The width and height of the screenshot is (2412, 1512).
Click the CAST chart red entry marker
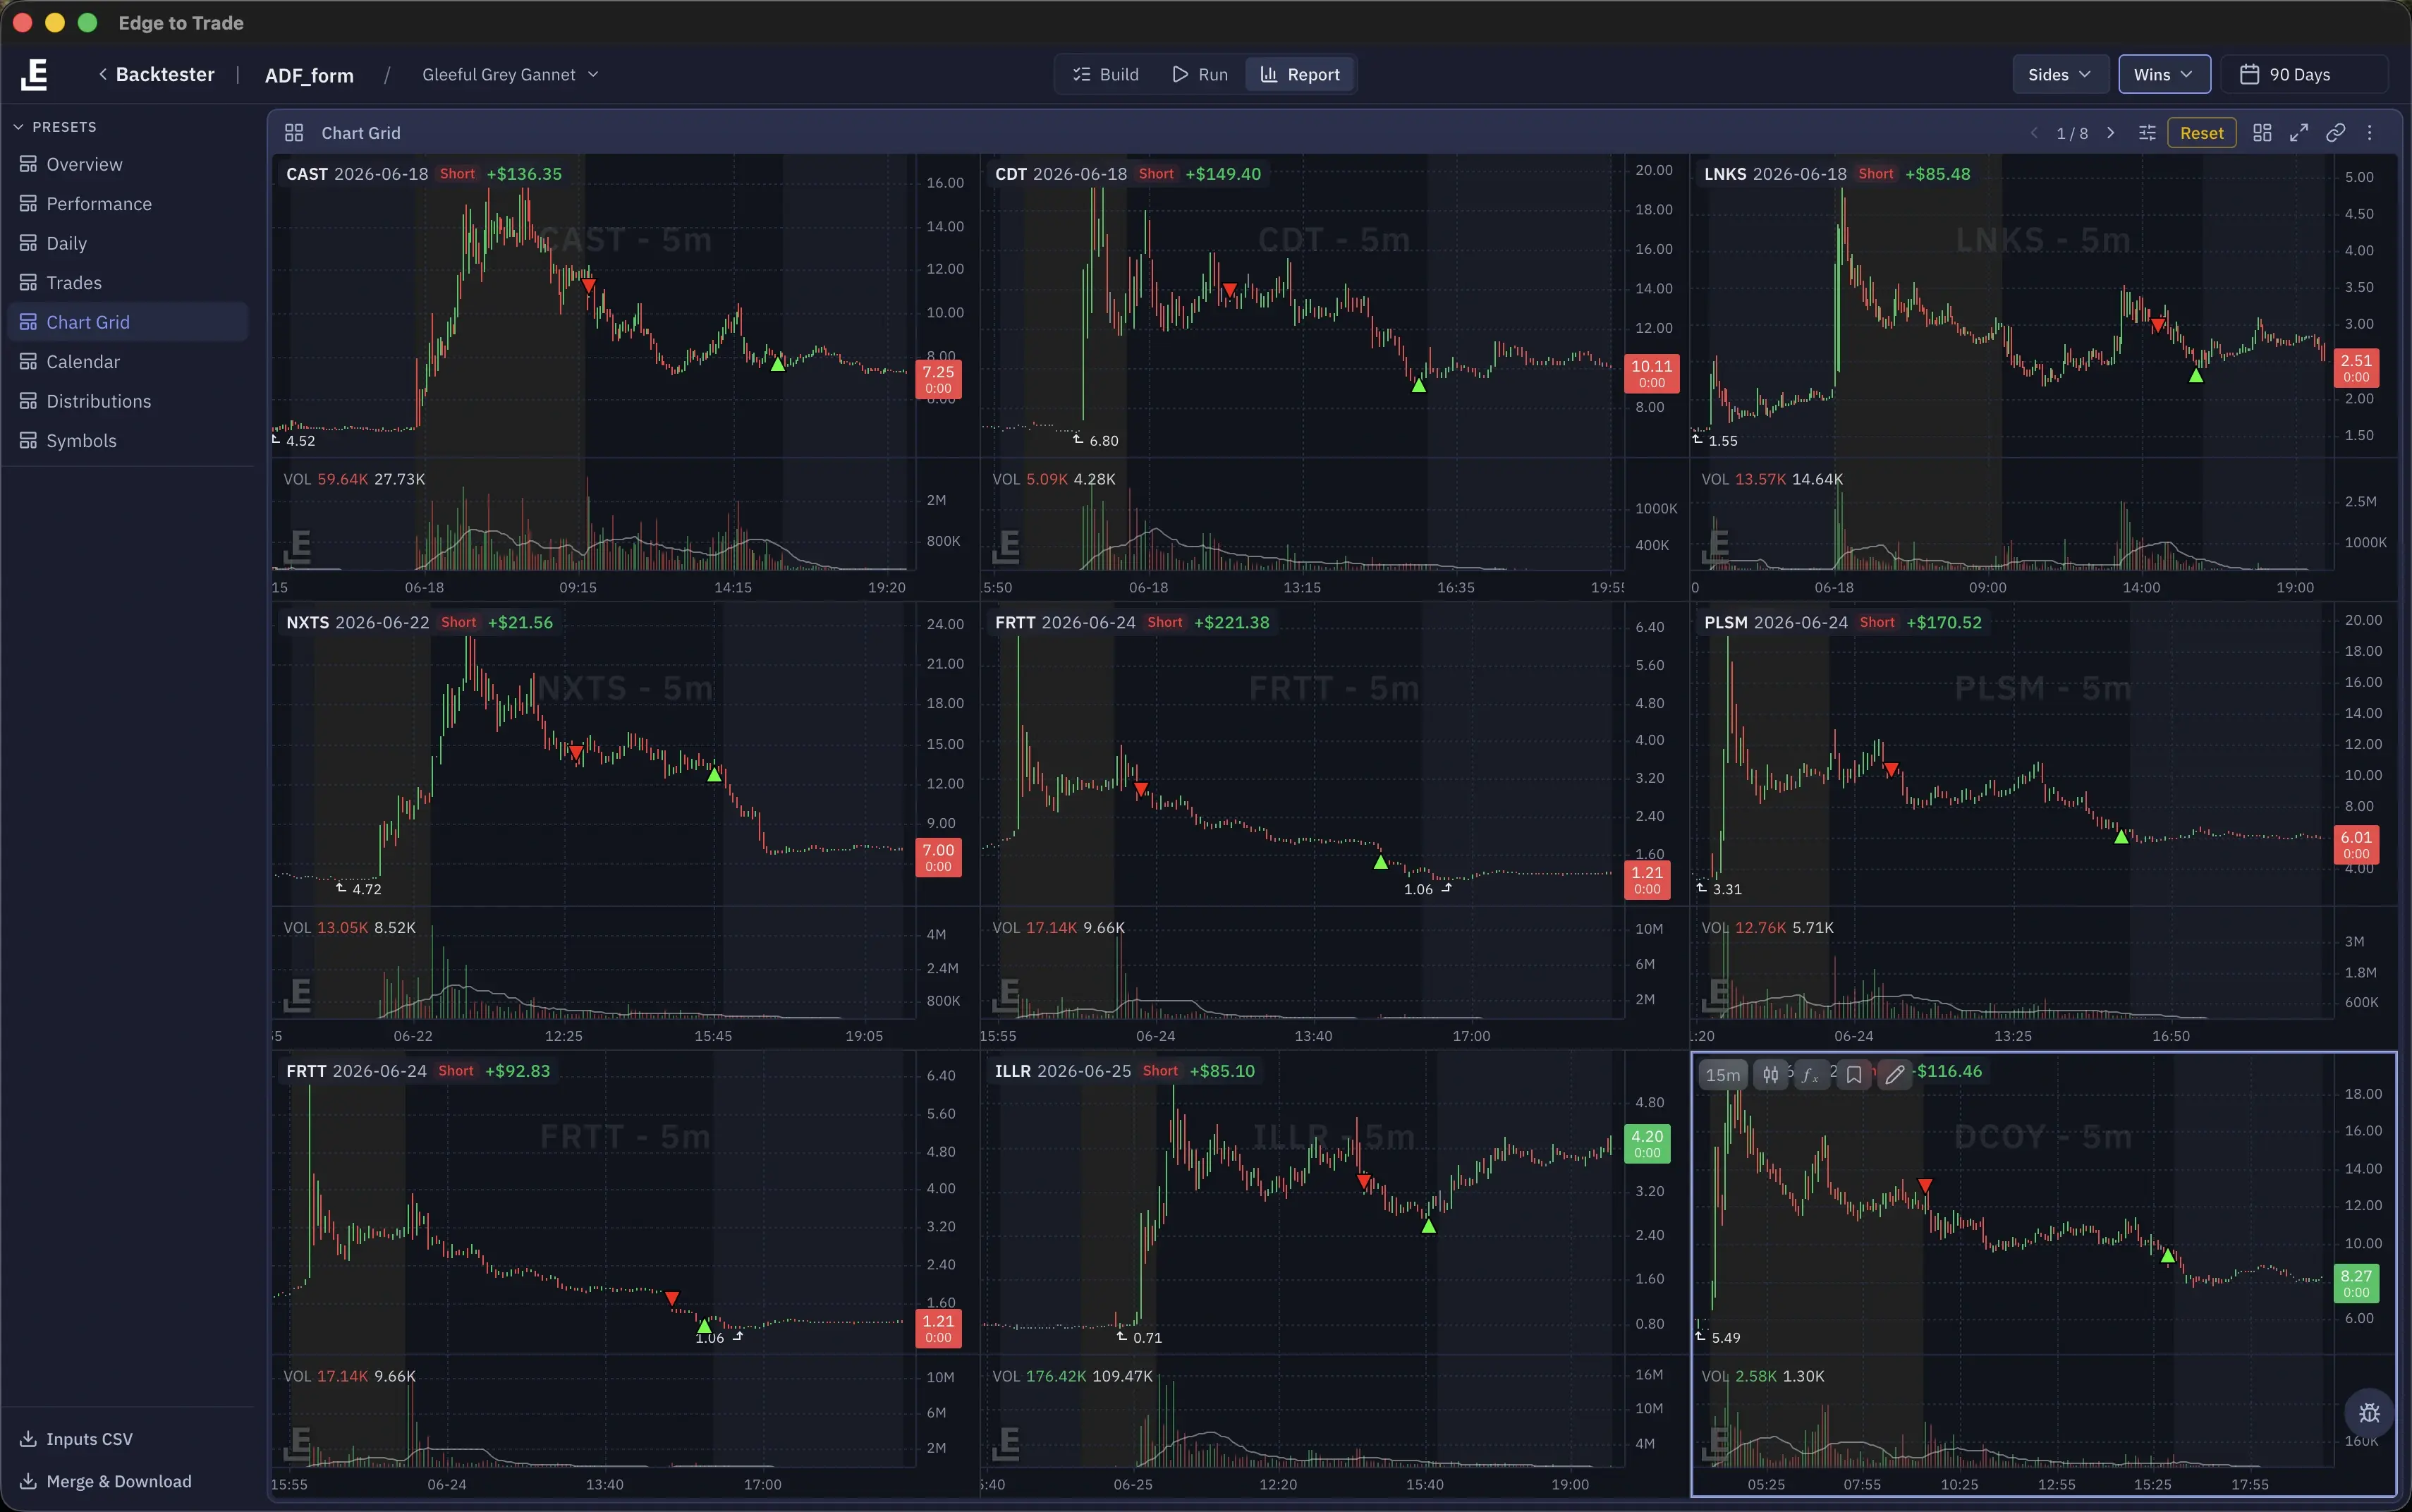(589, 286)
